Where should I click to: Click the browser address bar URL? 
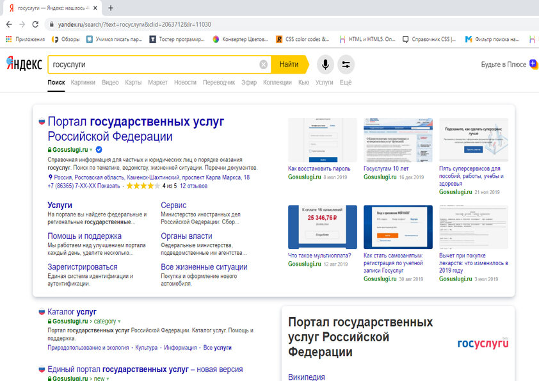pos(134,24)
